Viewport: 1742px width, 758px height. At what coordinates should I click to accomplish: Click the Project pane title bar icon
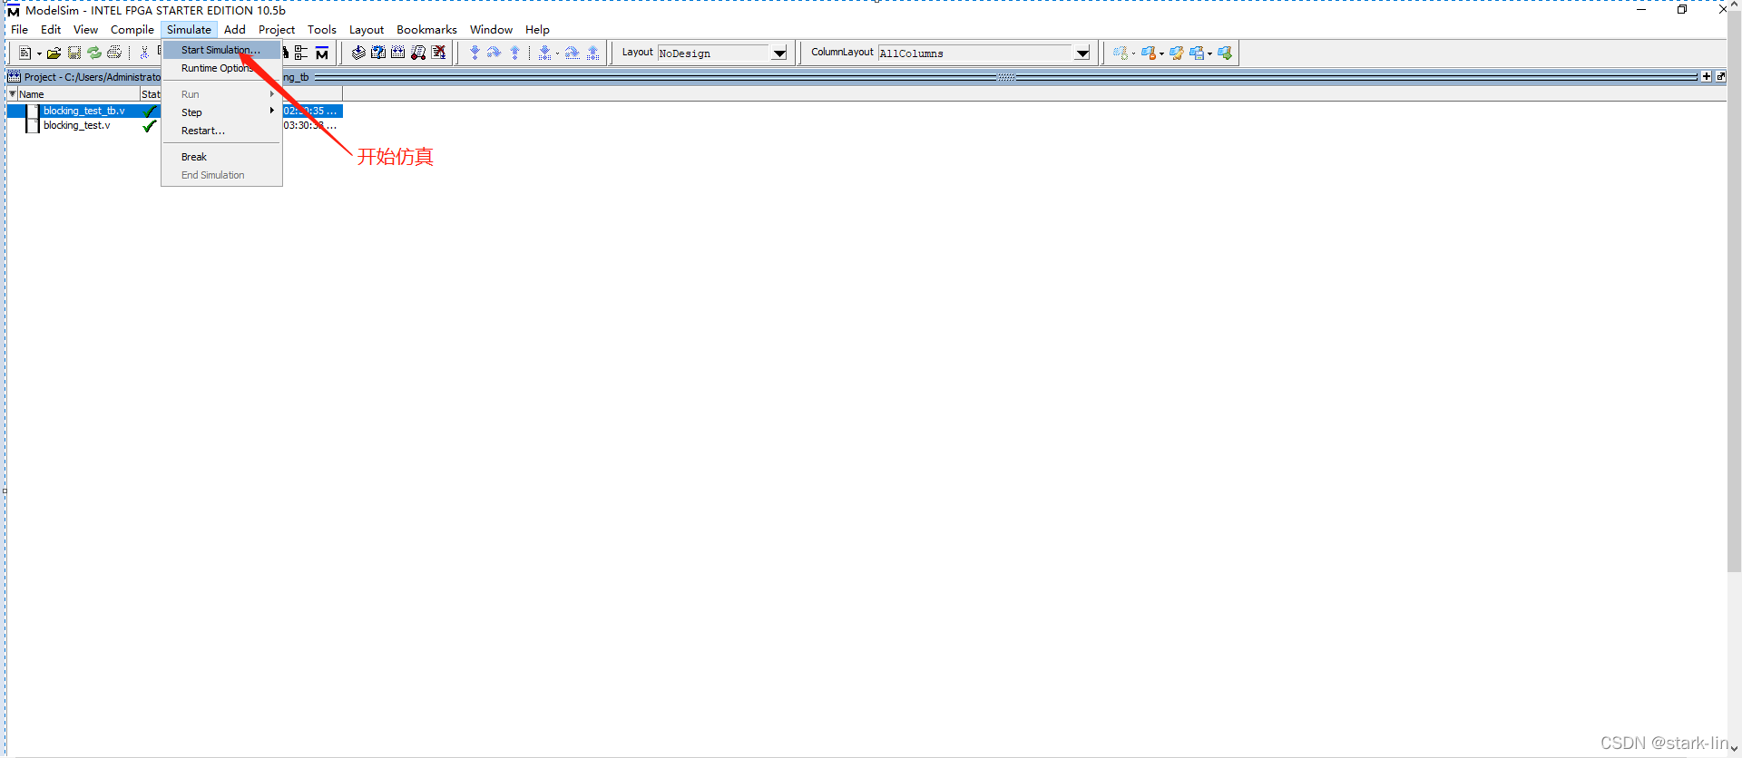click(x=14, y=77)
